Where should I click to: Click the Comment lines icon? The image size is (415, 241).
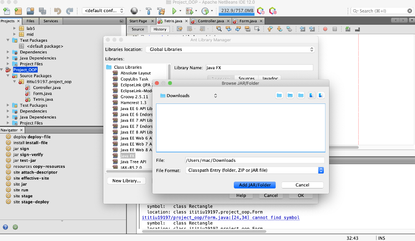click(x=348, y=29)
